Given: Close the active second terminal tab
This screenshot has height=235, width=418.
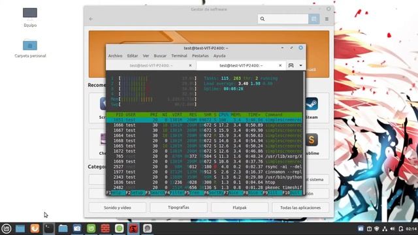Looking at the screenshot, I should coord(280,65).
